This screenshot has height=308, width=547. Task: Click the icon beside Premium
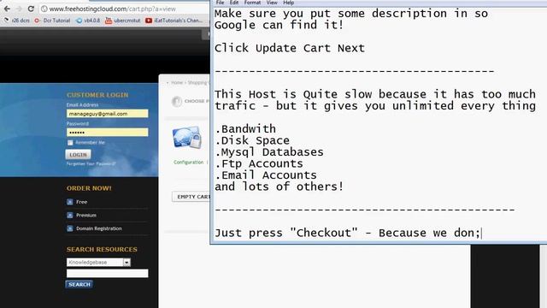(70, 215)
